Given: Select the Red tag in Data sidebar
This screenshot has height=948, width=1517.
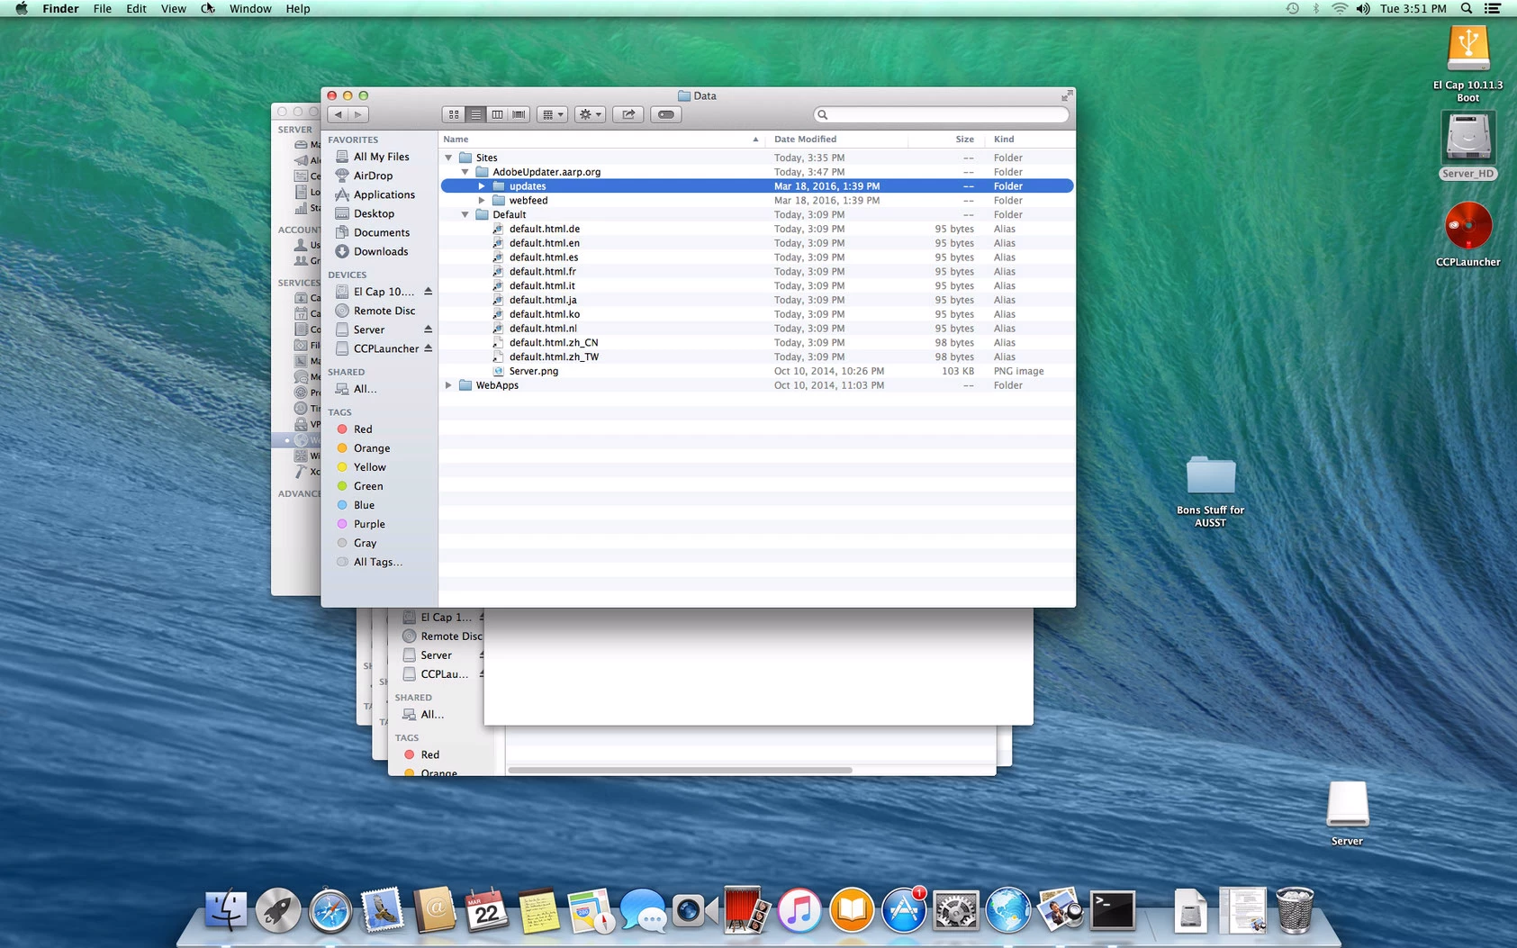Looking at the screenshot, I should coord(363,429).
